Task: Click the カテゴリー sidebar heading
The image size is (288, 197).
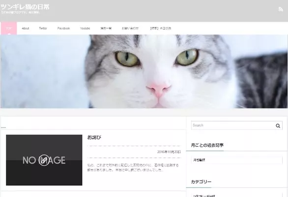Action: (201, 182)
